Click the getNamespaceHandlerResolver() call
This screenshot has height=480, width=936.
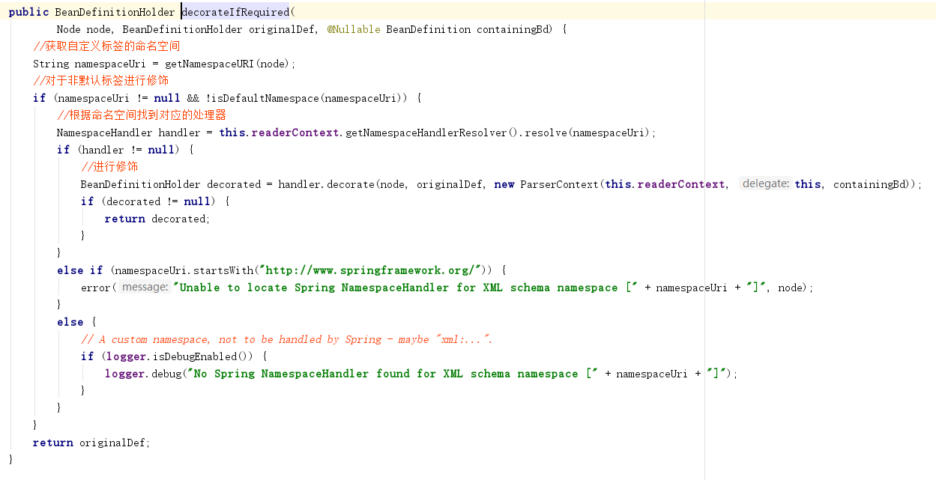click(433, 133)
